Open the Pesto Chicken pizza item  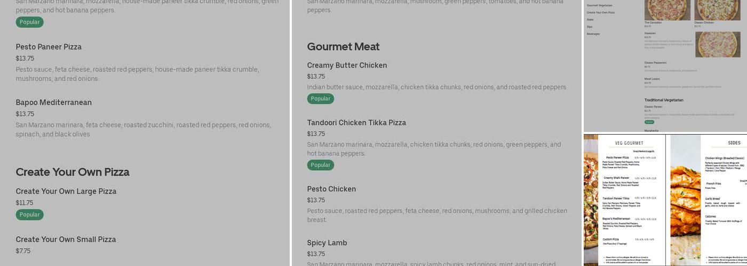(x=331, y=189)
